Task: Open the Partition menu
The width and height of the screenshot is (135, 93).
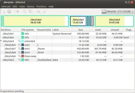Action: [41, 6]
